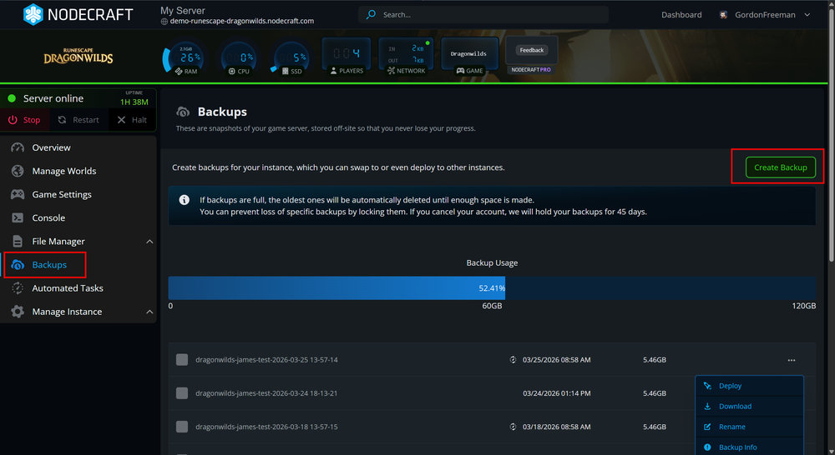Click the Runescape Dragonwilds game logo
Image resolution: width=835 pixels, height=455 pixels.
tap(78, 56)
